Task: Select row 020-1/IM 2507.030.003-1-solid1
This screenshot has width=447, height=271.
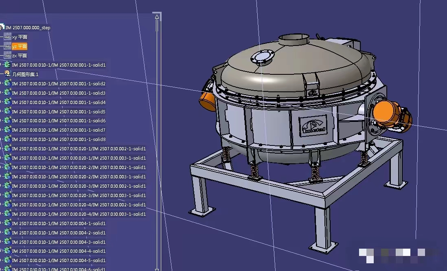Action: tap(79, 158)
